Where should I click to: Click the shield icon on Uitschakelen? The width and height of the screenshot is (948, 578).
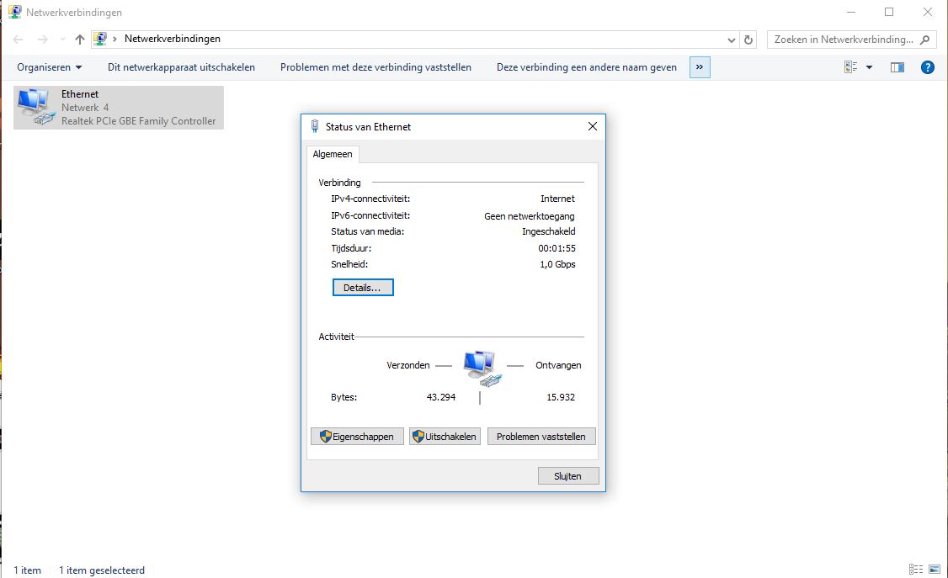click(x=418, y=436)
